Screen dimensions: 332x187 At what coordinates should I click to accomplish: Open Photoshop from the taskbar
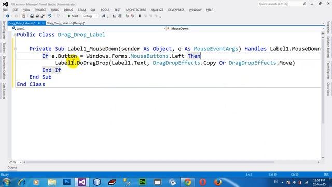tap(67, 182)
